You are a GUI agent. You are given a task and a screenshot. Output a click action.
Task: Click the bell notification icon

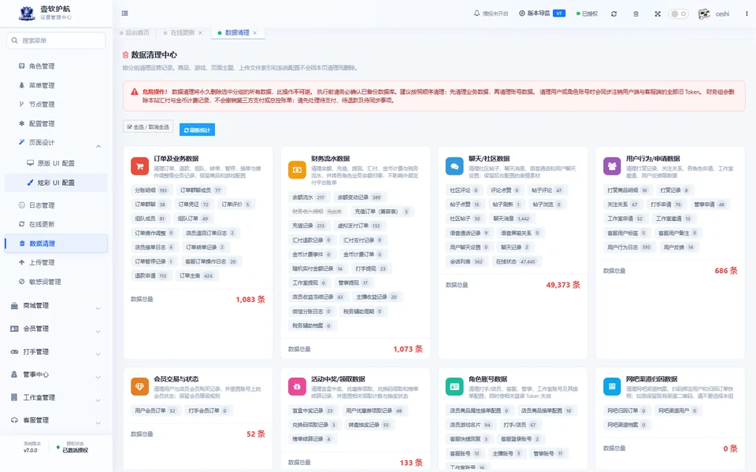pos(476,13)
